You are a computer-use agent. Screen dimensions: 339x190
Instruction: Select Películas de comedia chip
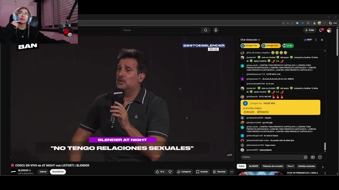[x=273, y=166]
